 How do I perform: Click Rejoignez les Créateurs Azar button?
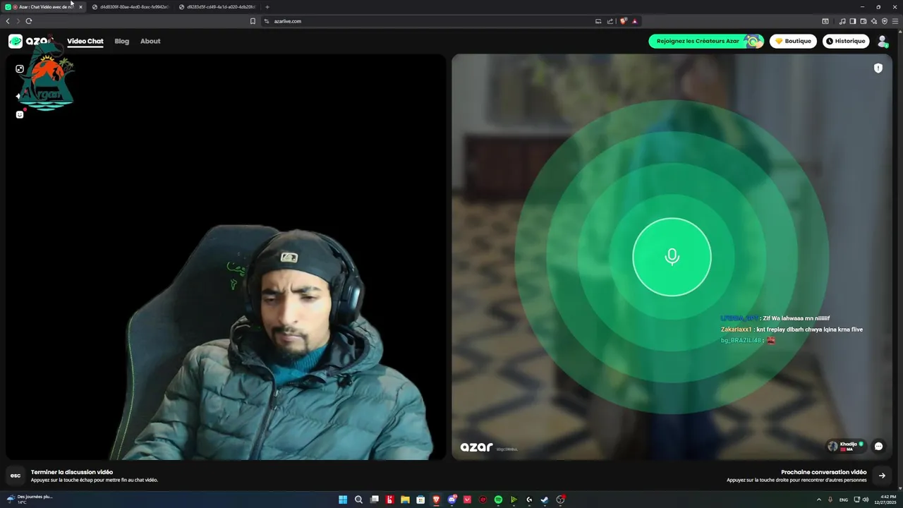coord(707,41)
